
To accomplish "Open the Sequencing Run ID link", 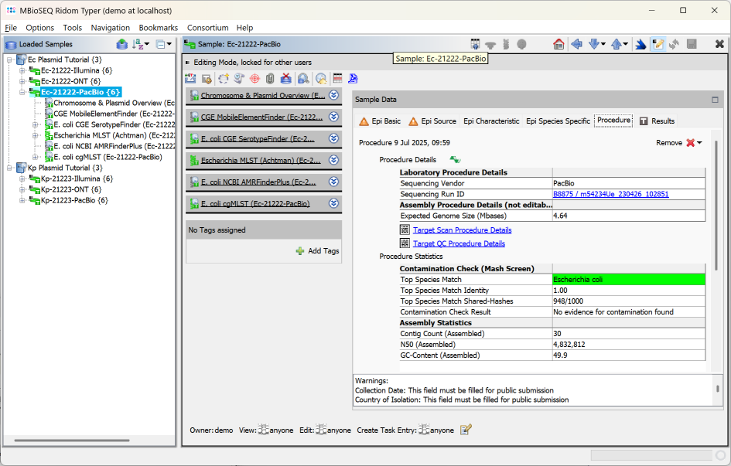I will (610, 195).
